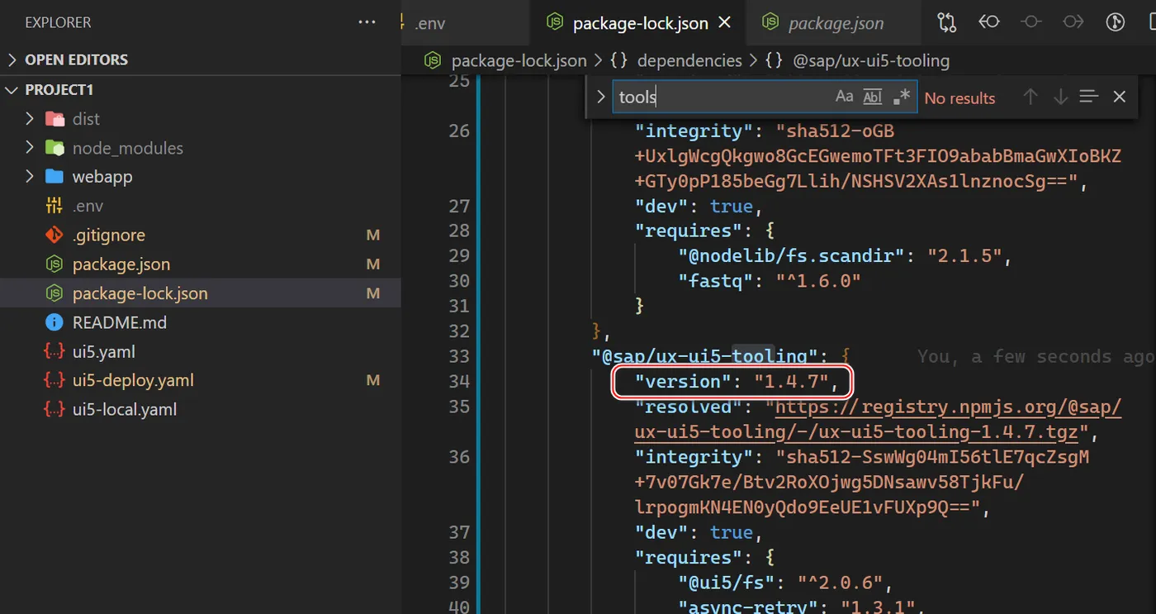The image size is (1156, 614).
Task: Open the timeline history icon in toolbar
Action: click(x=1115, y=22)
